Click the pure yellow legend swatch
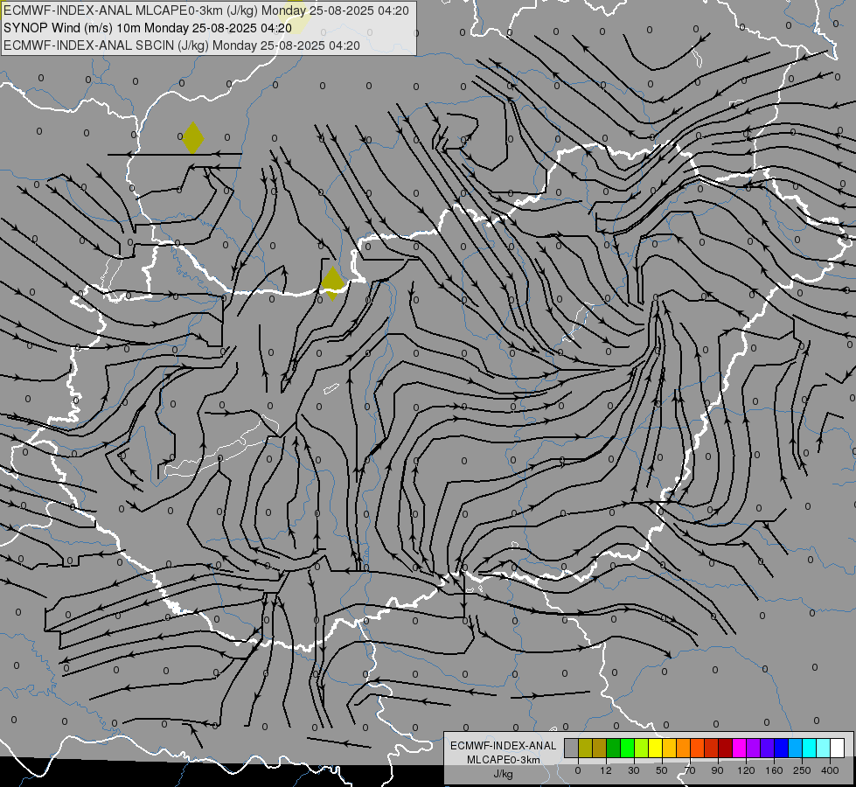This screenshot has width=856, height=787. pyautogui.click(x=655, y=749)
